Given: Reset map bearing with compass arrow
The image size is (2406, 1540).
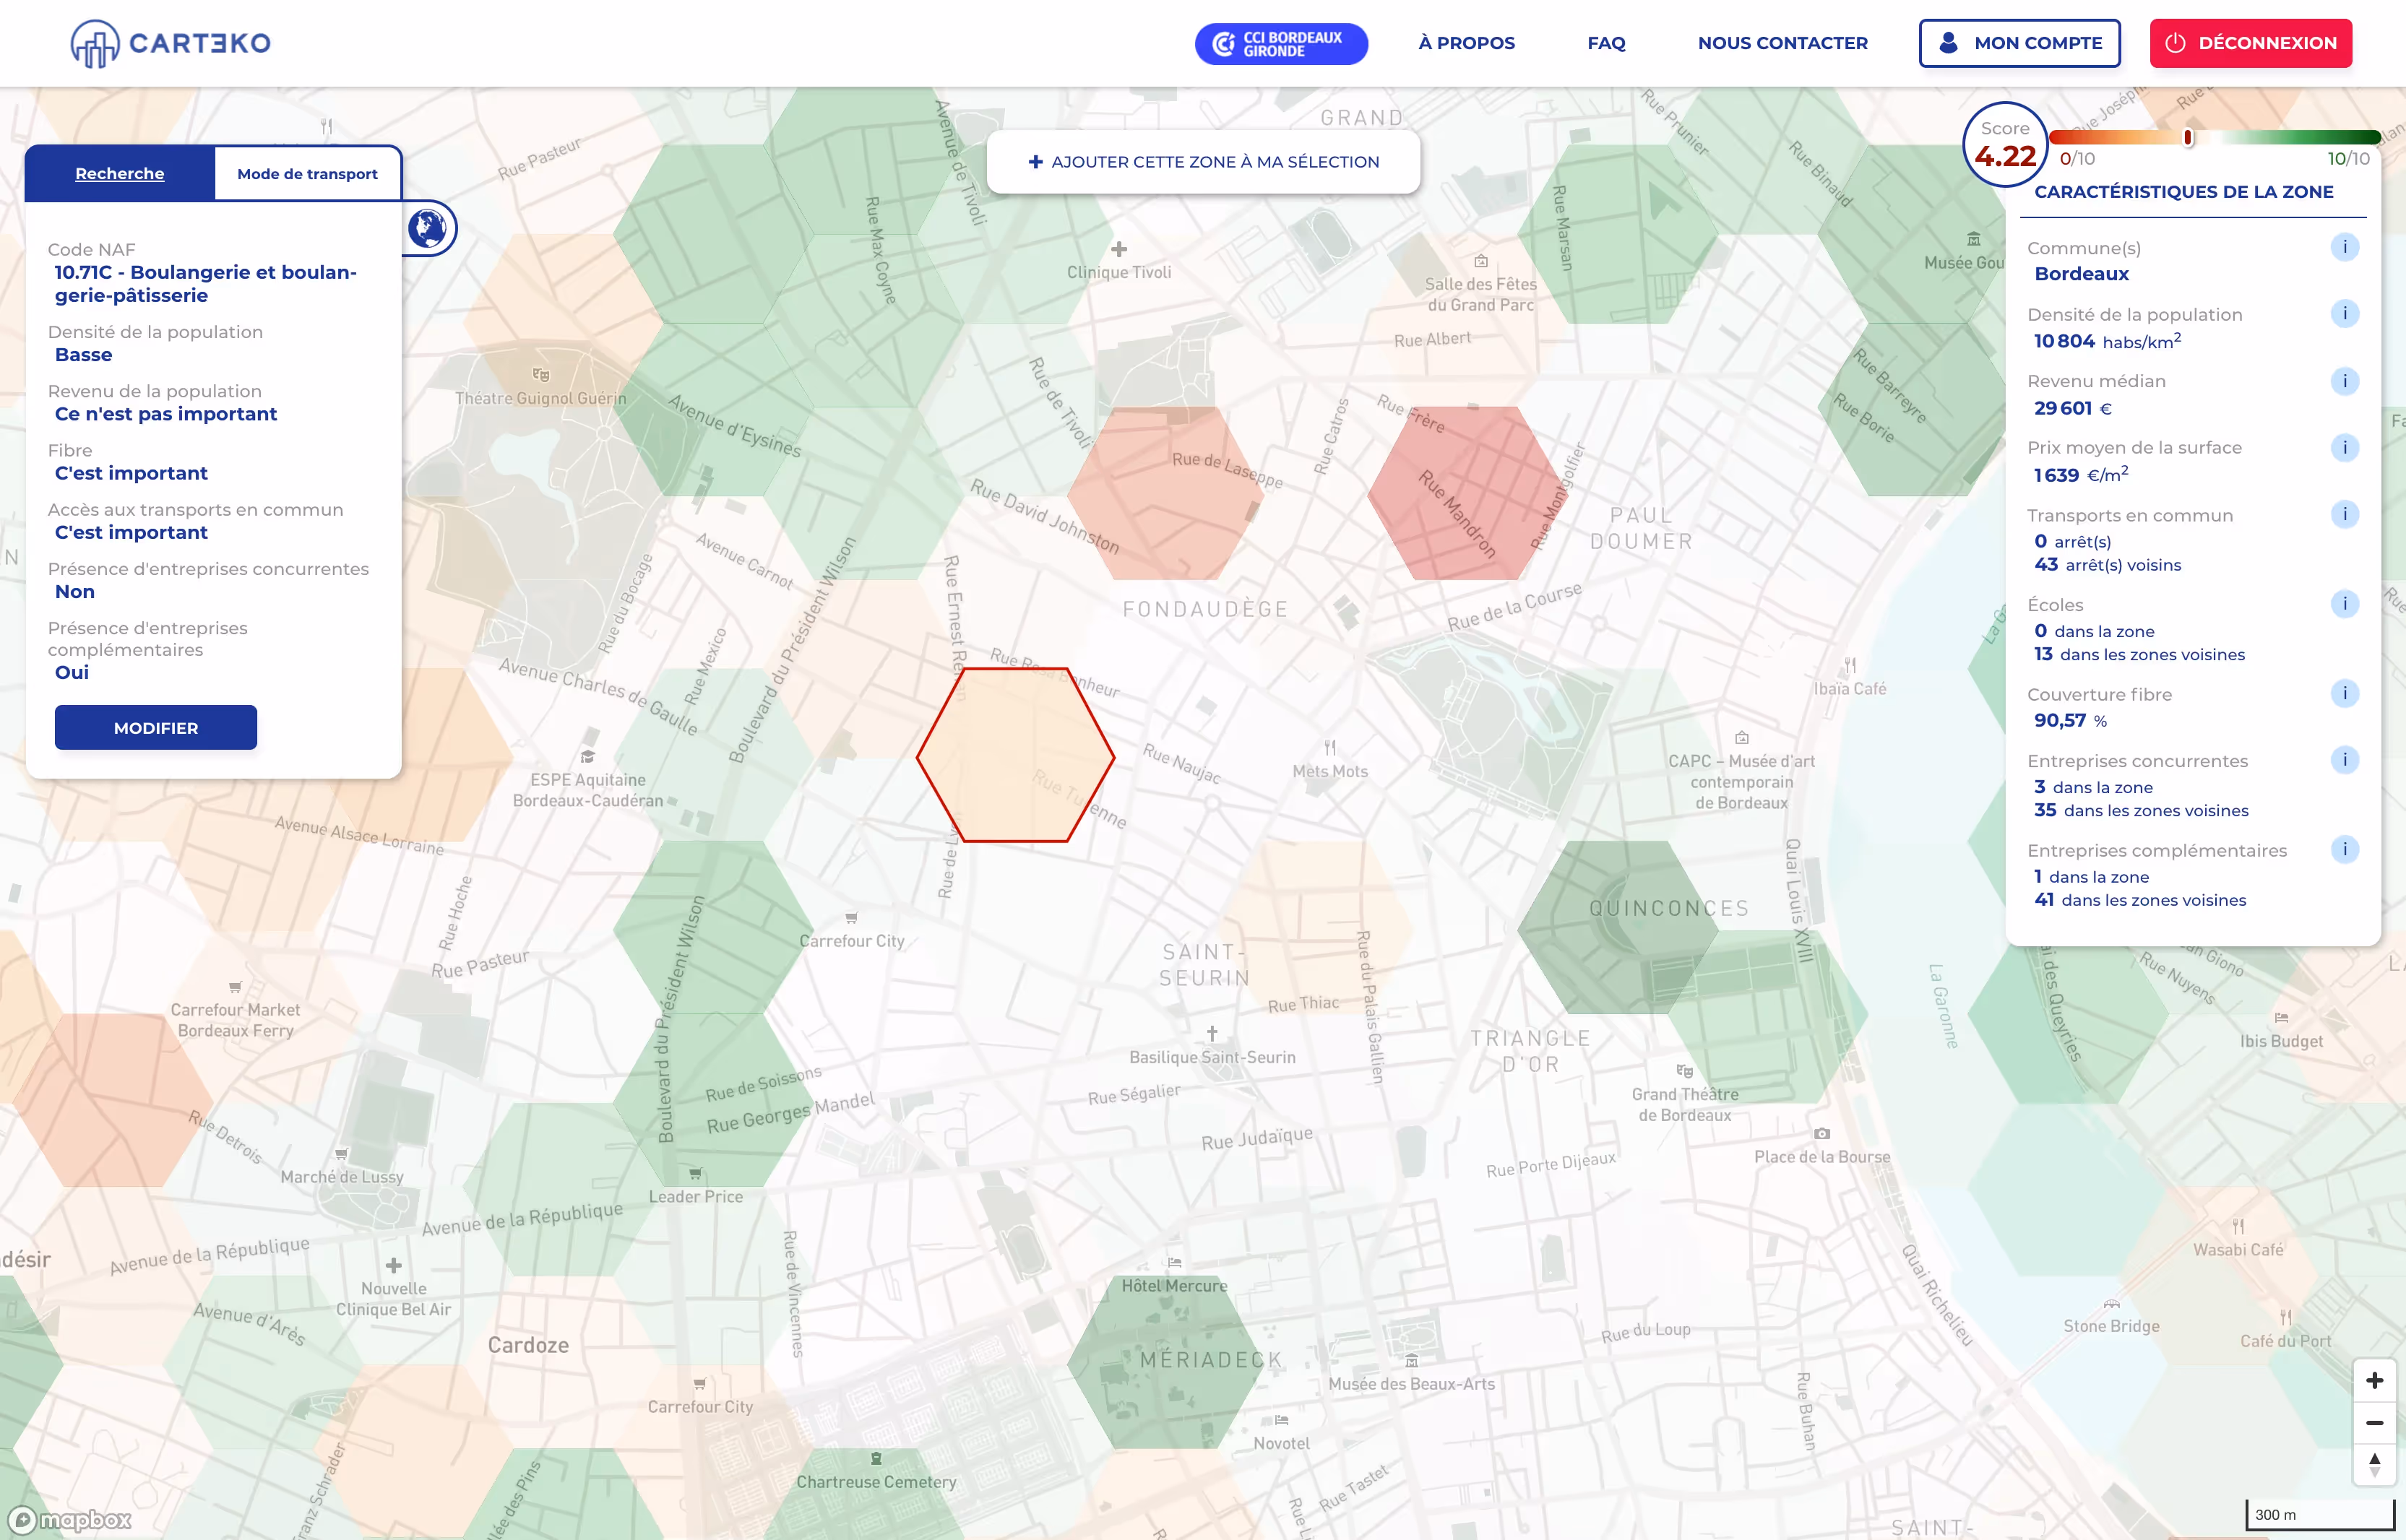Looking at the screenshot, I should click(x=2374, y=1465).
